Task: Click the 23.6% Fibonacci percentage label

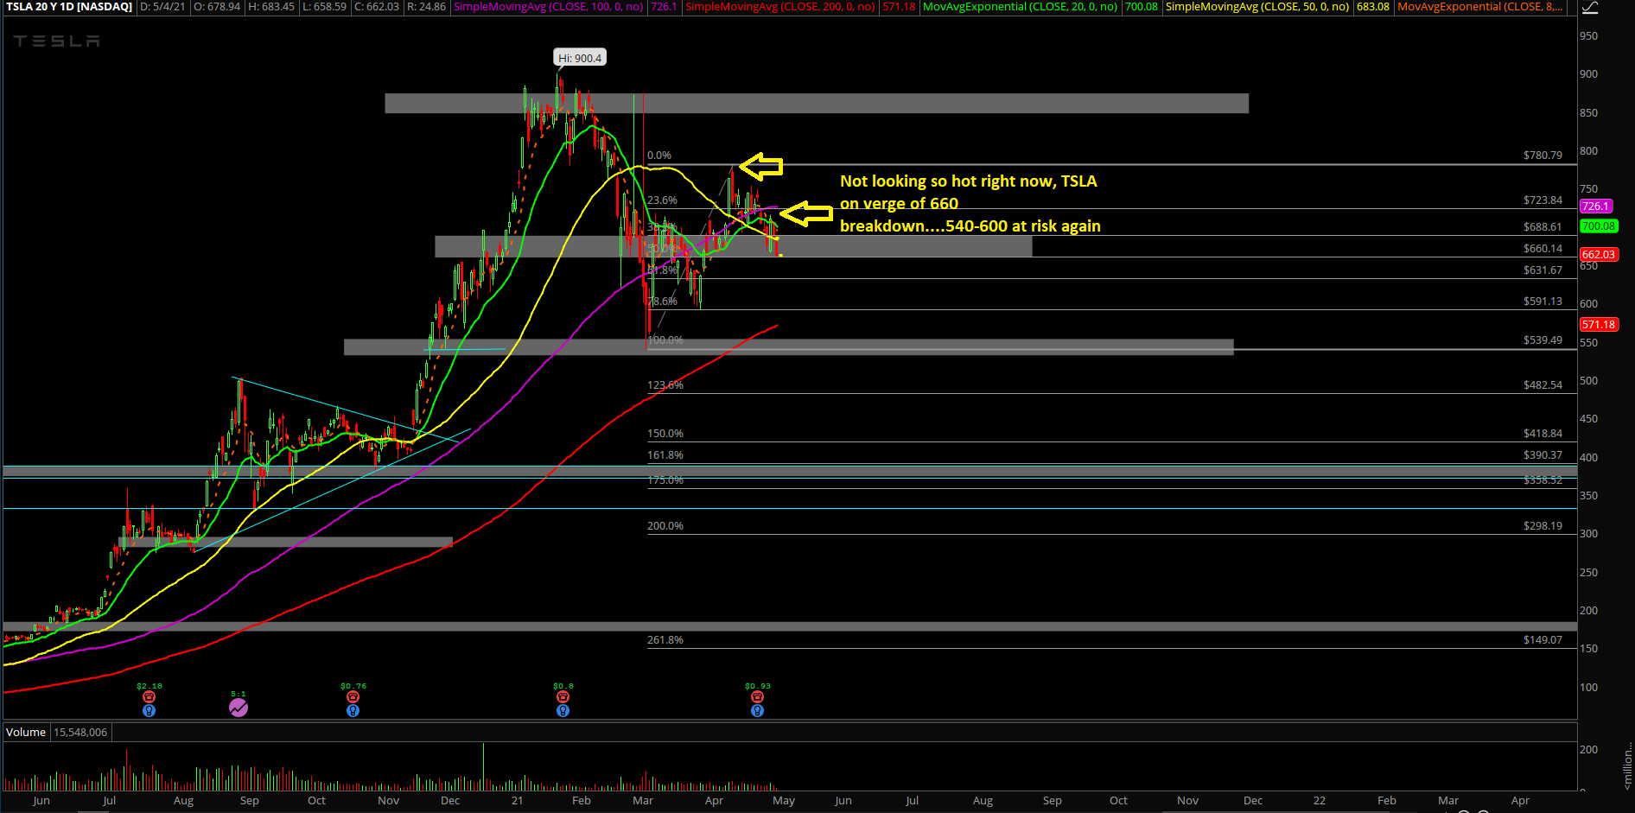Action: 663,200
